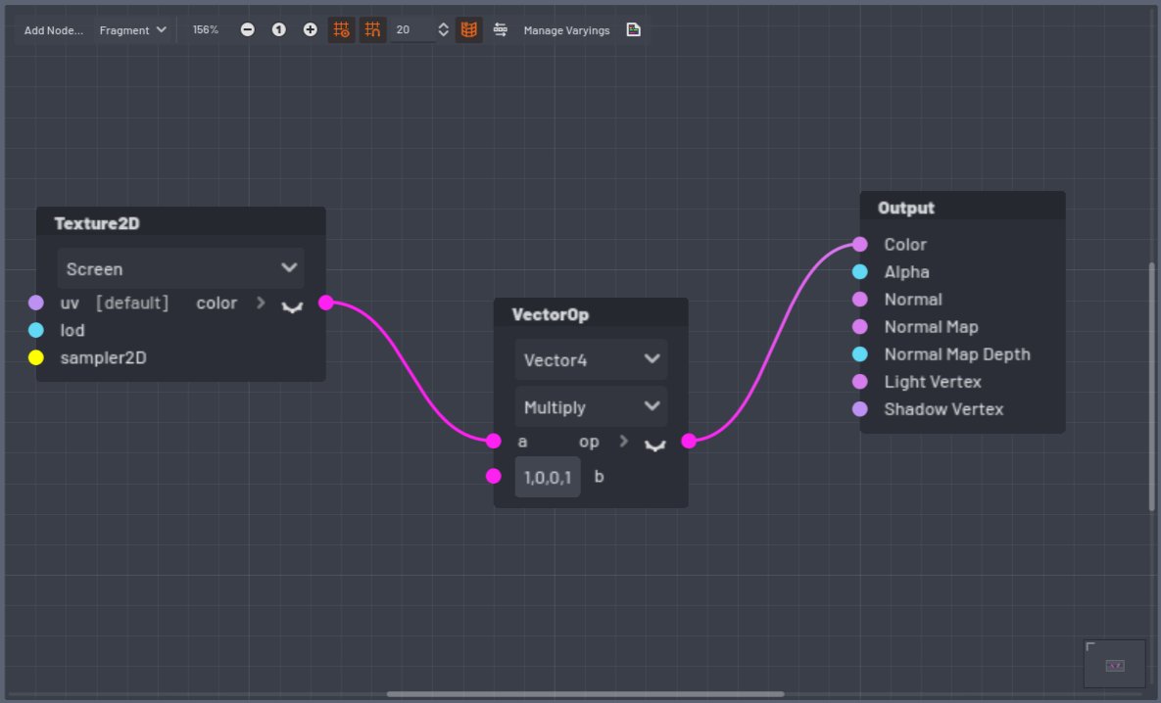
Task: Click the VectorOp output port
Action: (689, 441)
